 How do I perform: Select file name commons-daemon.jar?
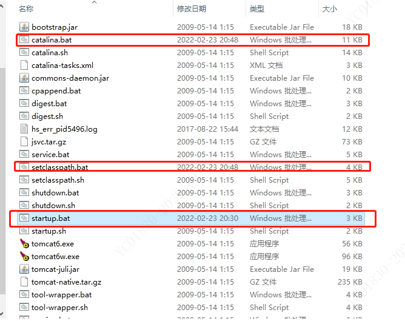[70, 78]
